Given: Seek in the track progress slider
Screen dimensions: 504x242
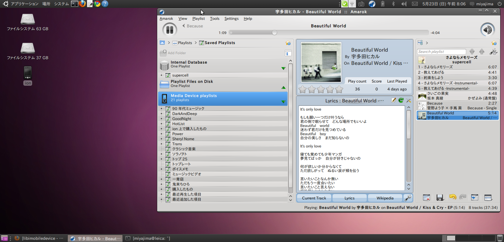Looking at the screenshot, I should [329, 32].
